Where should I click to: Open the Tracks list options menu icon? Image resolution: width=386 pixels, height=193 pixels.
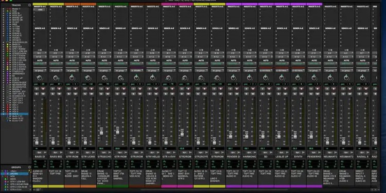(x=30, y=5)
